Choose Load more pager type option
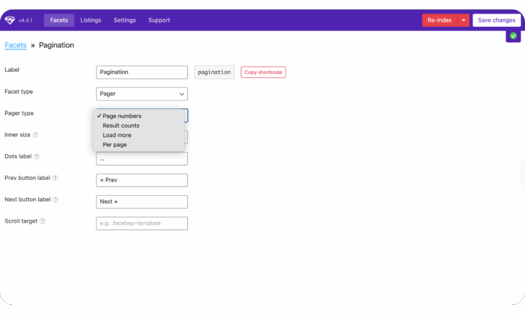The image size is (525, 314). click(138, 135)
